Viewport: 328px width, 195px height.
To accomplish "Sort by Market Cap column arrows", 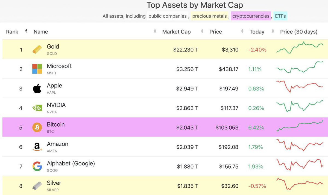I will click(x=202, y=32).
